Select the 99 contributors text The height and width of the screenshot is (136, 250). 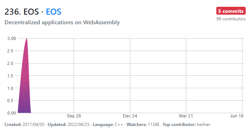click(231, 19)
